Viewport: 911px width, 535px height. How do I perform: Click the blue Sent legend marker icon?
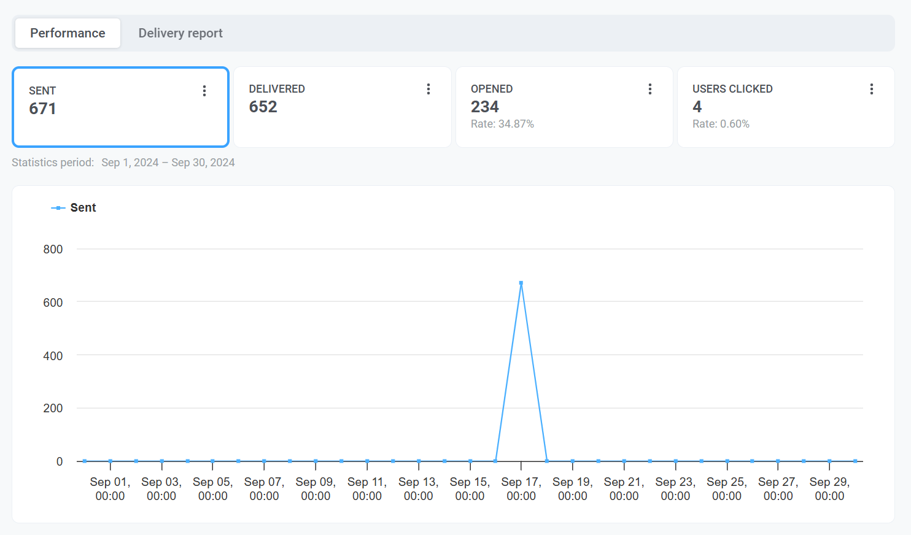click(58, 208)
